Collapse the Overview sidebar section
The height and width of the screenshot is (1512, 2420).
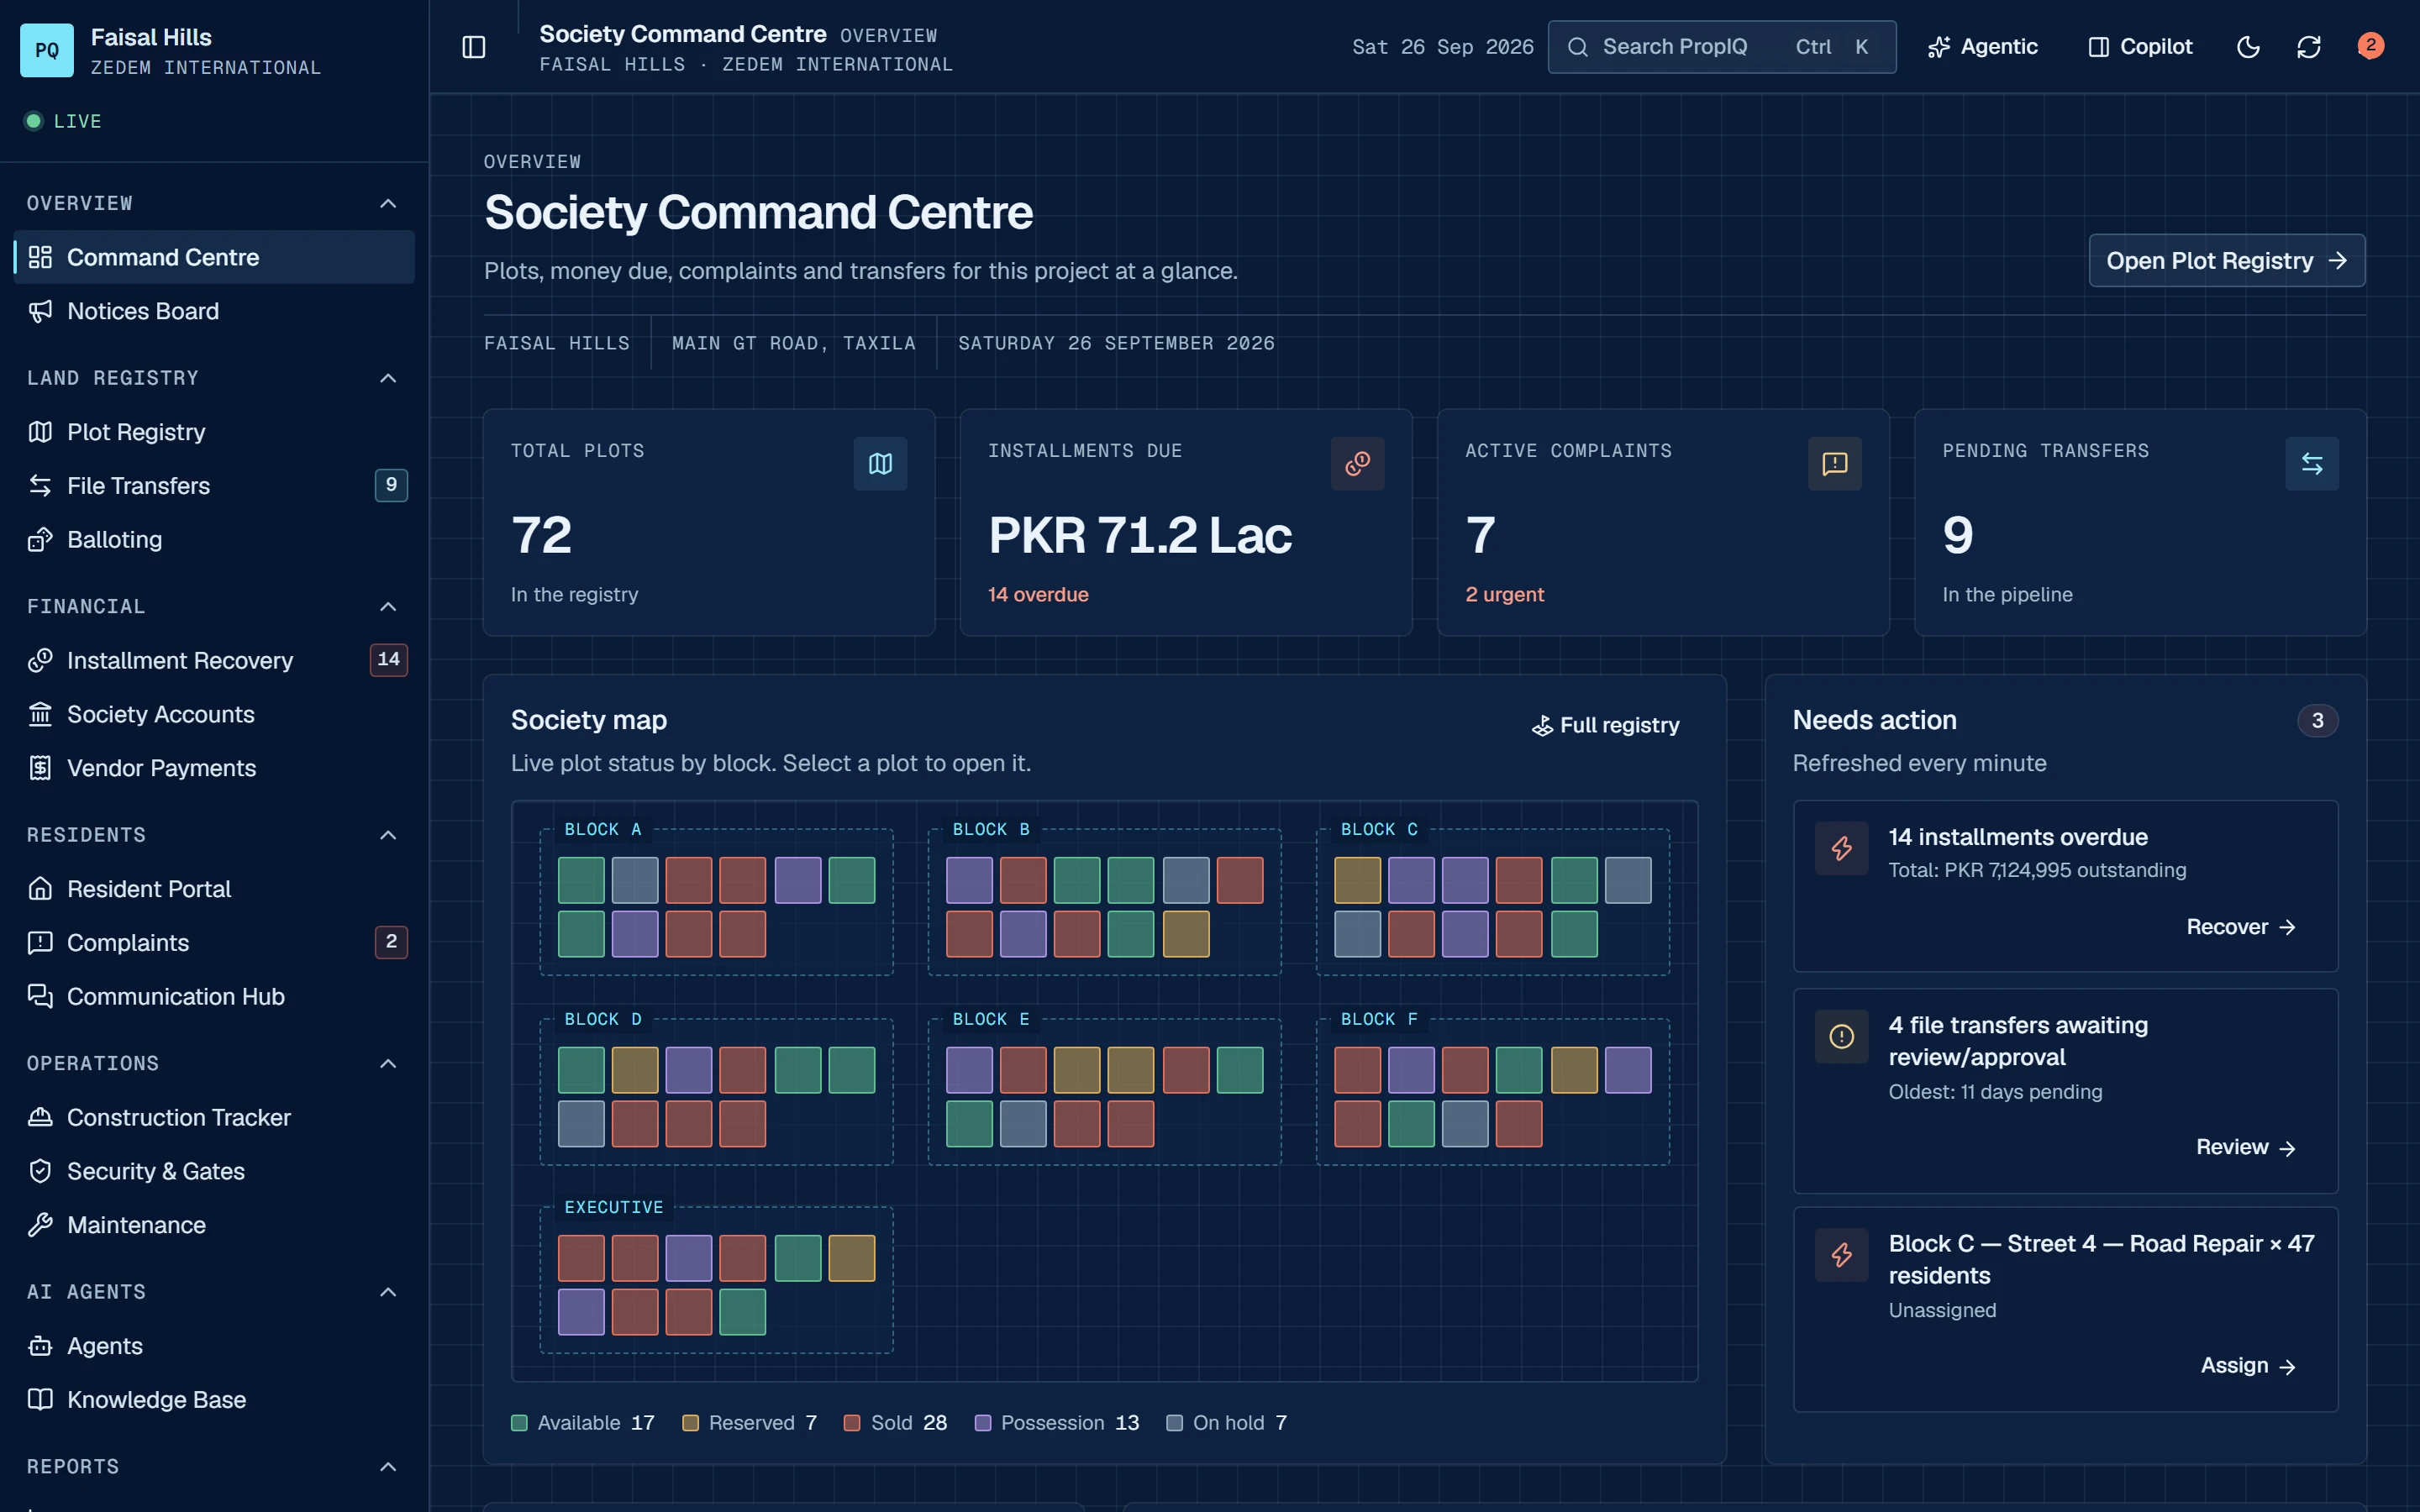[x=388, y=204]
